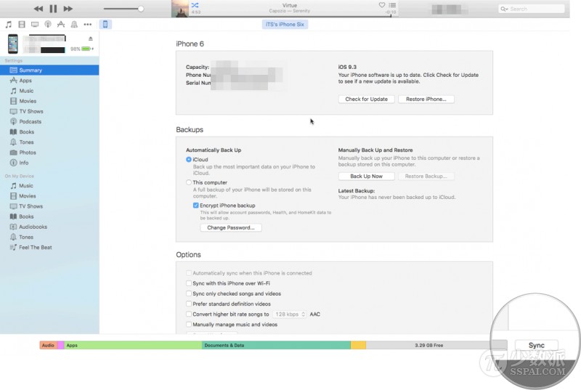This screenshot has width=581, height=390.
Task: Focus the Search field
Action: [532, 9]
